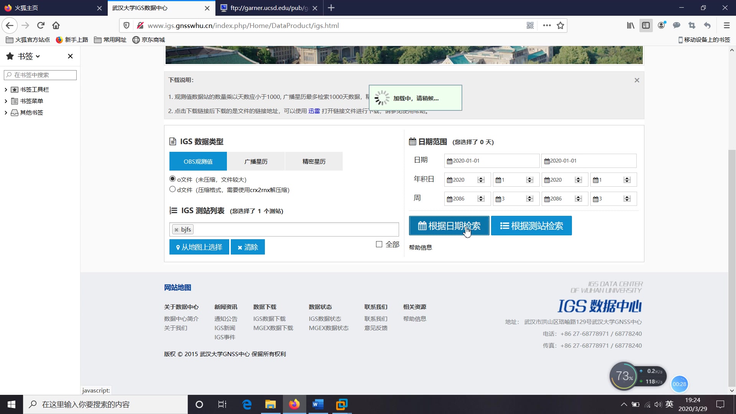This screenshot has height=414, width=736.
Task: Open Windows Start menu
Action: point(11,404)
